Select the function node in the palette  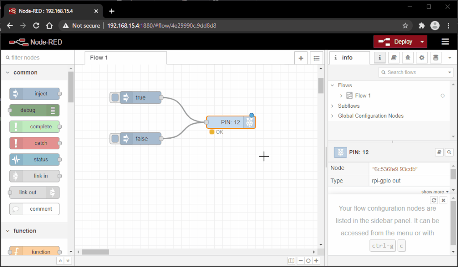34,251
